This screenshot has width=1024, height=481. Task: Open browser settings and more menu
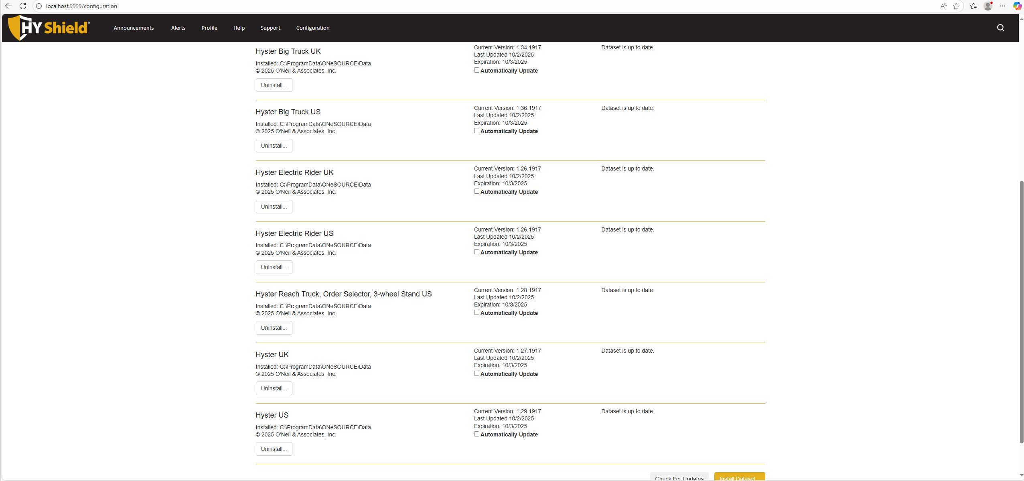coord(1002,6)
